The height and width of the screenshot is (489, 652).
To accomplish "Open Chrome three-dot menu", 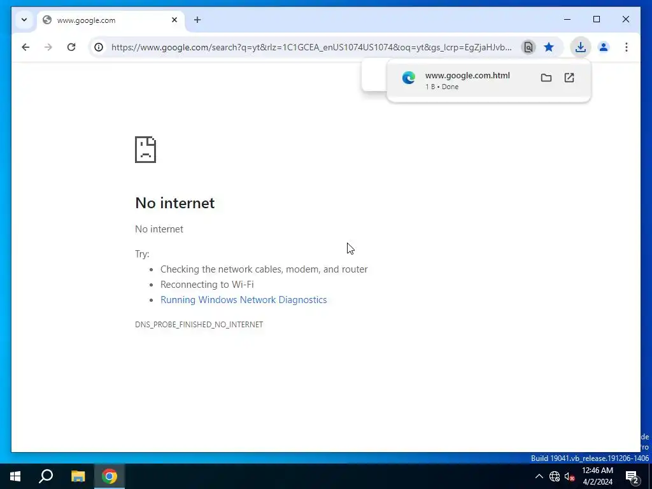I will (x=627, y=47).
